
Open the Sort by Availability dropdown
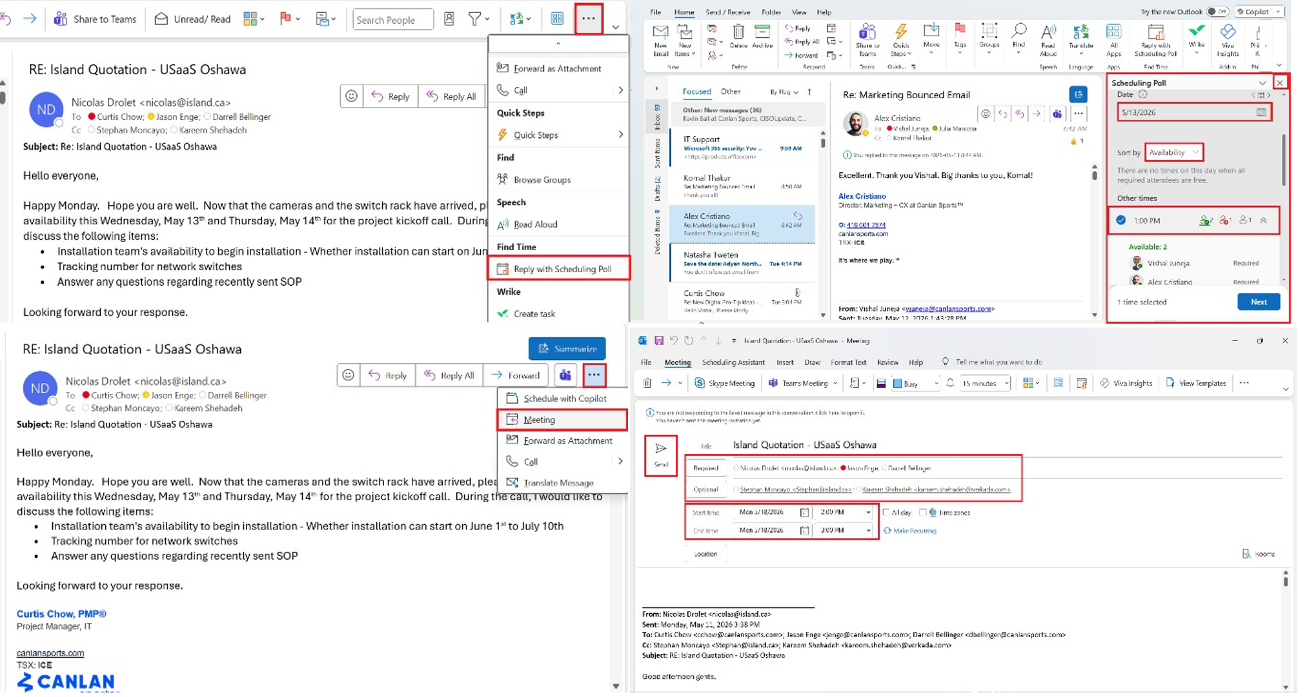pyautogui.click(x=1173, y=152)
